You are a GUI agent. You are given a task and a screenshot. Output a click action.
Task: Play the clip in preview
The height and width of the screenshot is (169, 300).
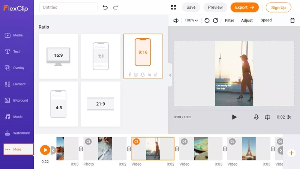click(x=234, y=117)
